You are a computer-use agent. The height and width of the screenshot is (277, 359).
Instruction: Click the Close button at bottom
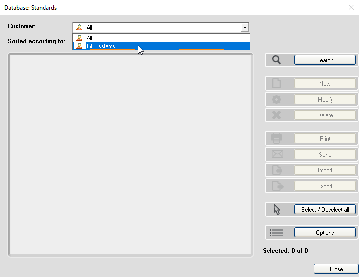click(x=336, y=269)
